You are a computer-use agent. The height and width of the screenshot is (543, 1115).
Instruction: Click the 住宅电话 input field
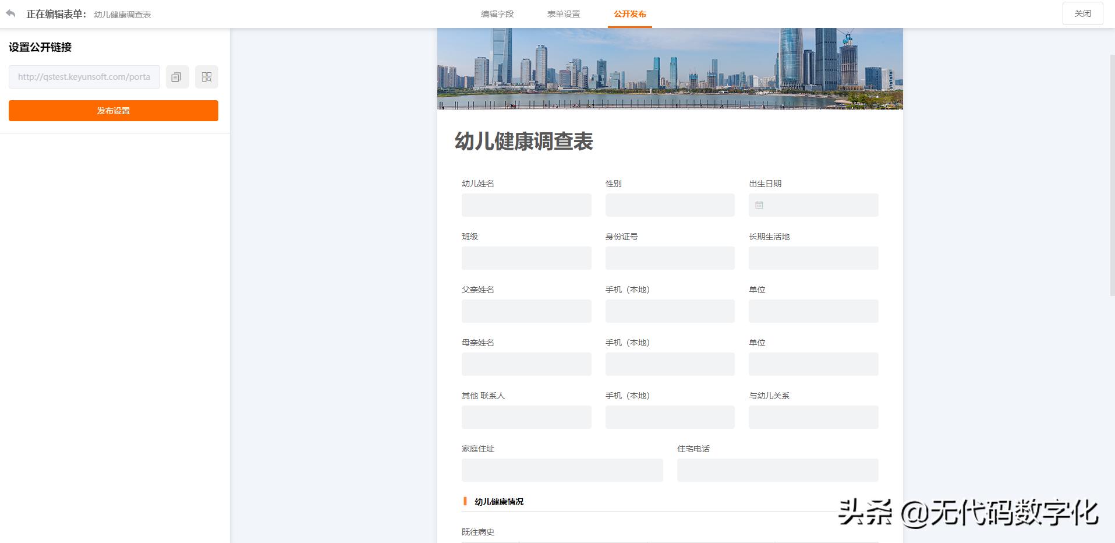point(777,470)
